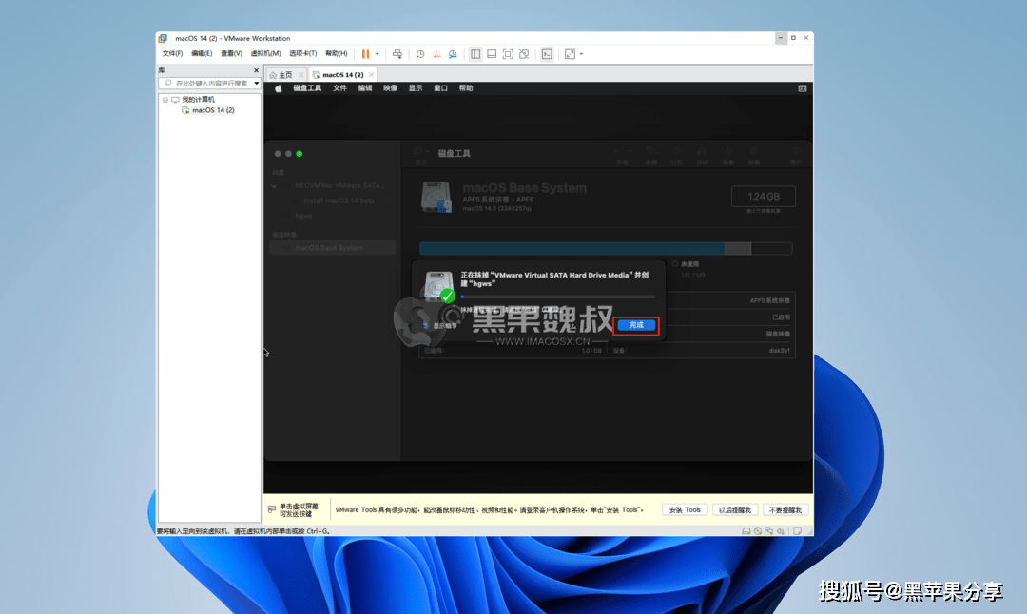The width and height of the screenshot is (1027, 614).
Task: Click the Unity mode icon
Action: (x=524, y=53)
